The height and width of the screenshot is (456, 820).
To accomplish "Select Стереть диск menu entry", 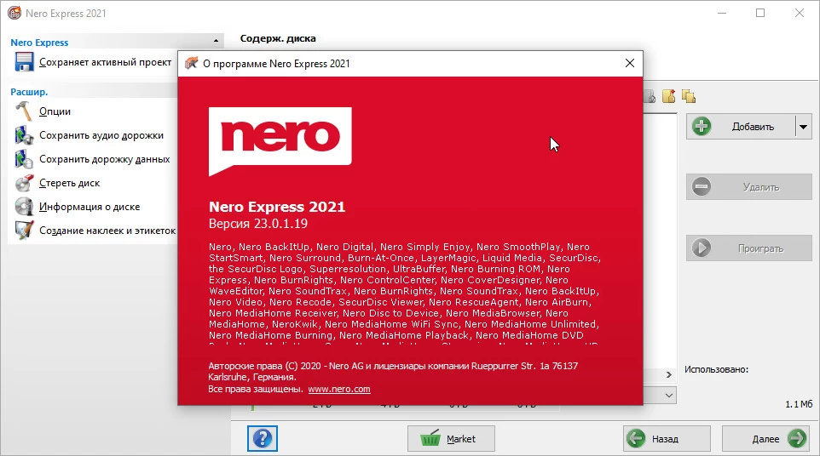I will [x=69, y=183].
